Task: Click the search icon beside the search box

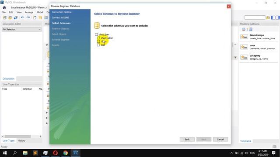Action: coord(268,17)
